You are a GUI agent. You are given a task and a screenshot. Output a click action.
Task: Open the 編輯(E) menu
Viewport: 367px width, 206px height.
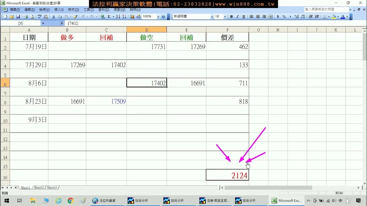[30, 9]
